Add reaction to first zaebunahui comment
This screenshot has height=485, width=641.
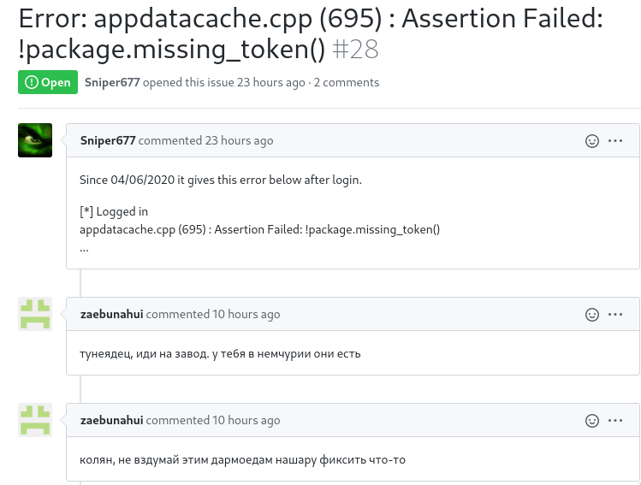click(592, 315)
